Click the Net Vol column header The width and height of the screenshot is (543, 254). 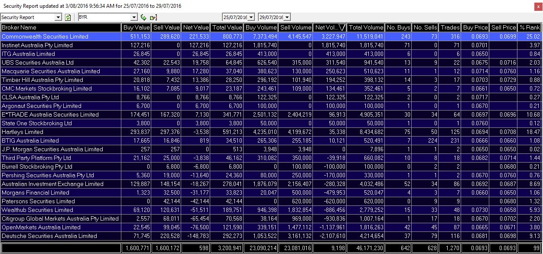click(330, 27)
